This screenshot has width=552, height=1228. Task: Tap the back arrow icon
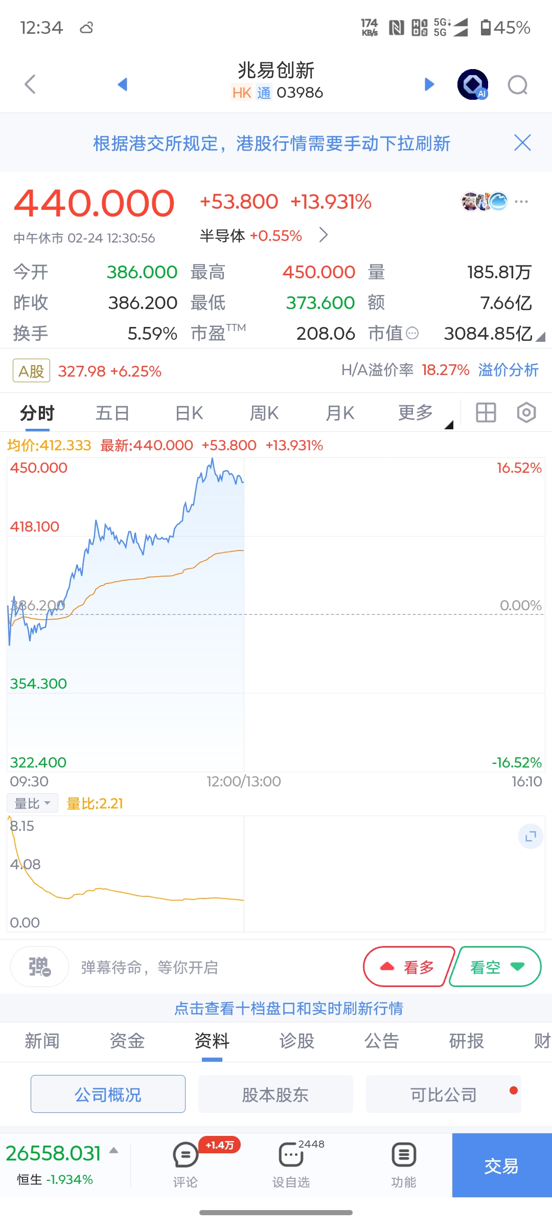point(31,84)
